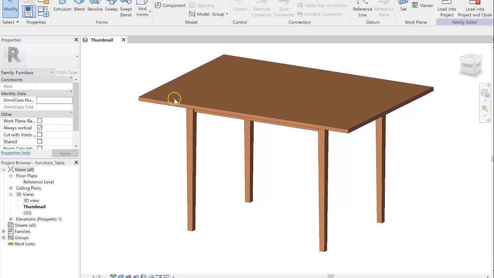This screenshot has height=278, width=494.
Task: Enable the Work Plane-Based checkbox
Action: 40,121
